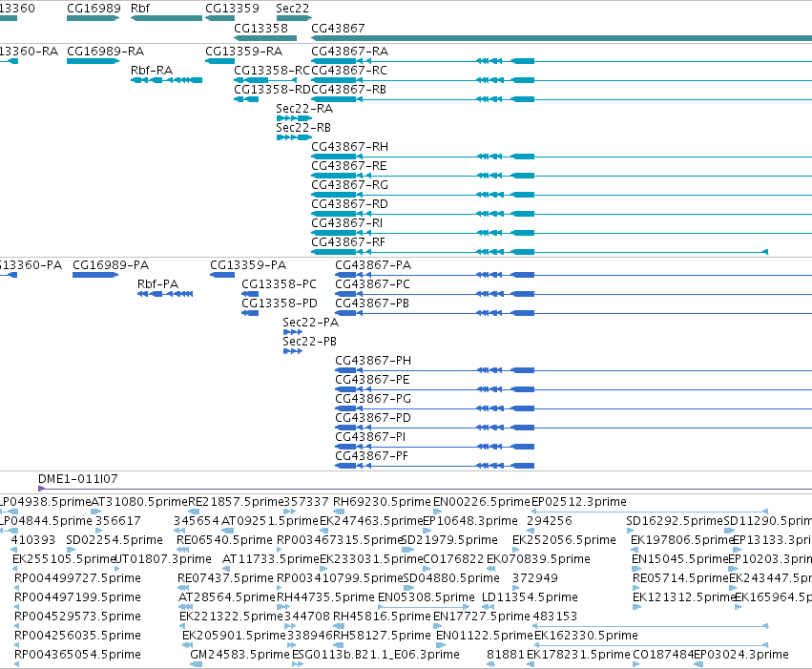This screenshot has width=812, height=669.
Task: Open transcript CG13358-RC
Action: click(272, 70)
